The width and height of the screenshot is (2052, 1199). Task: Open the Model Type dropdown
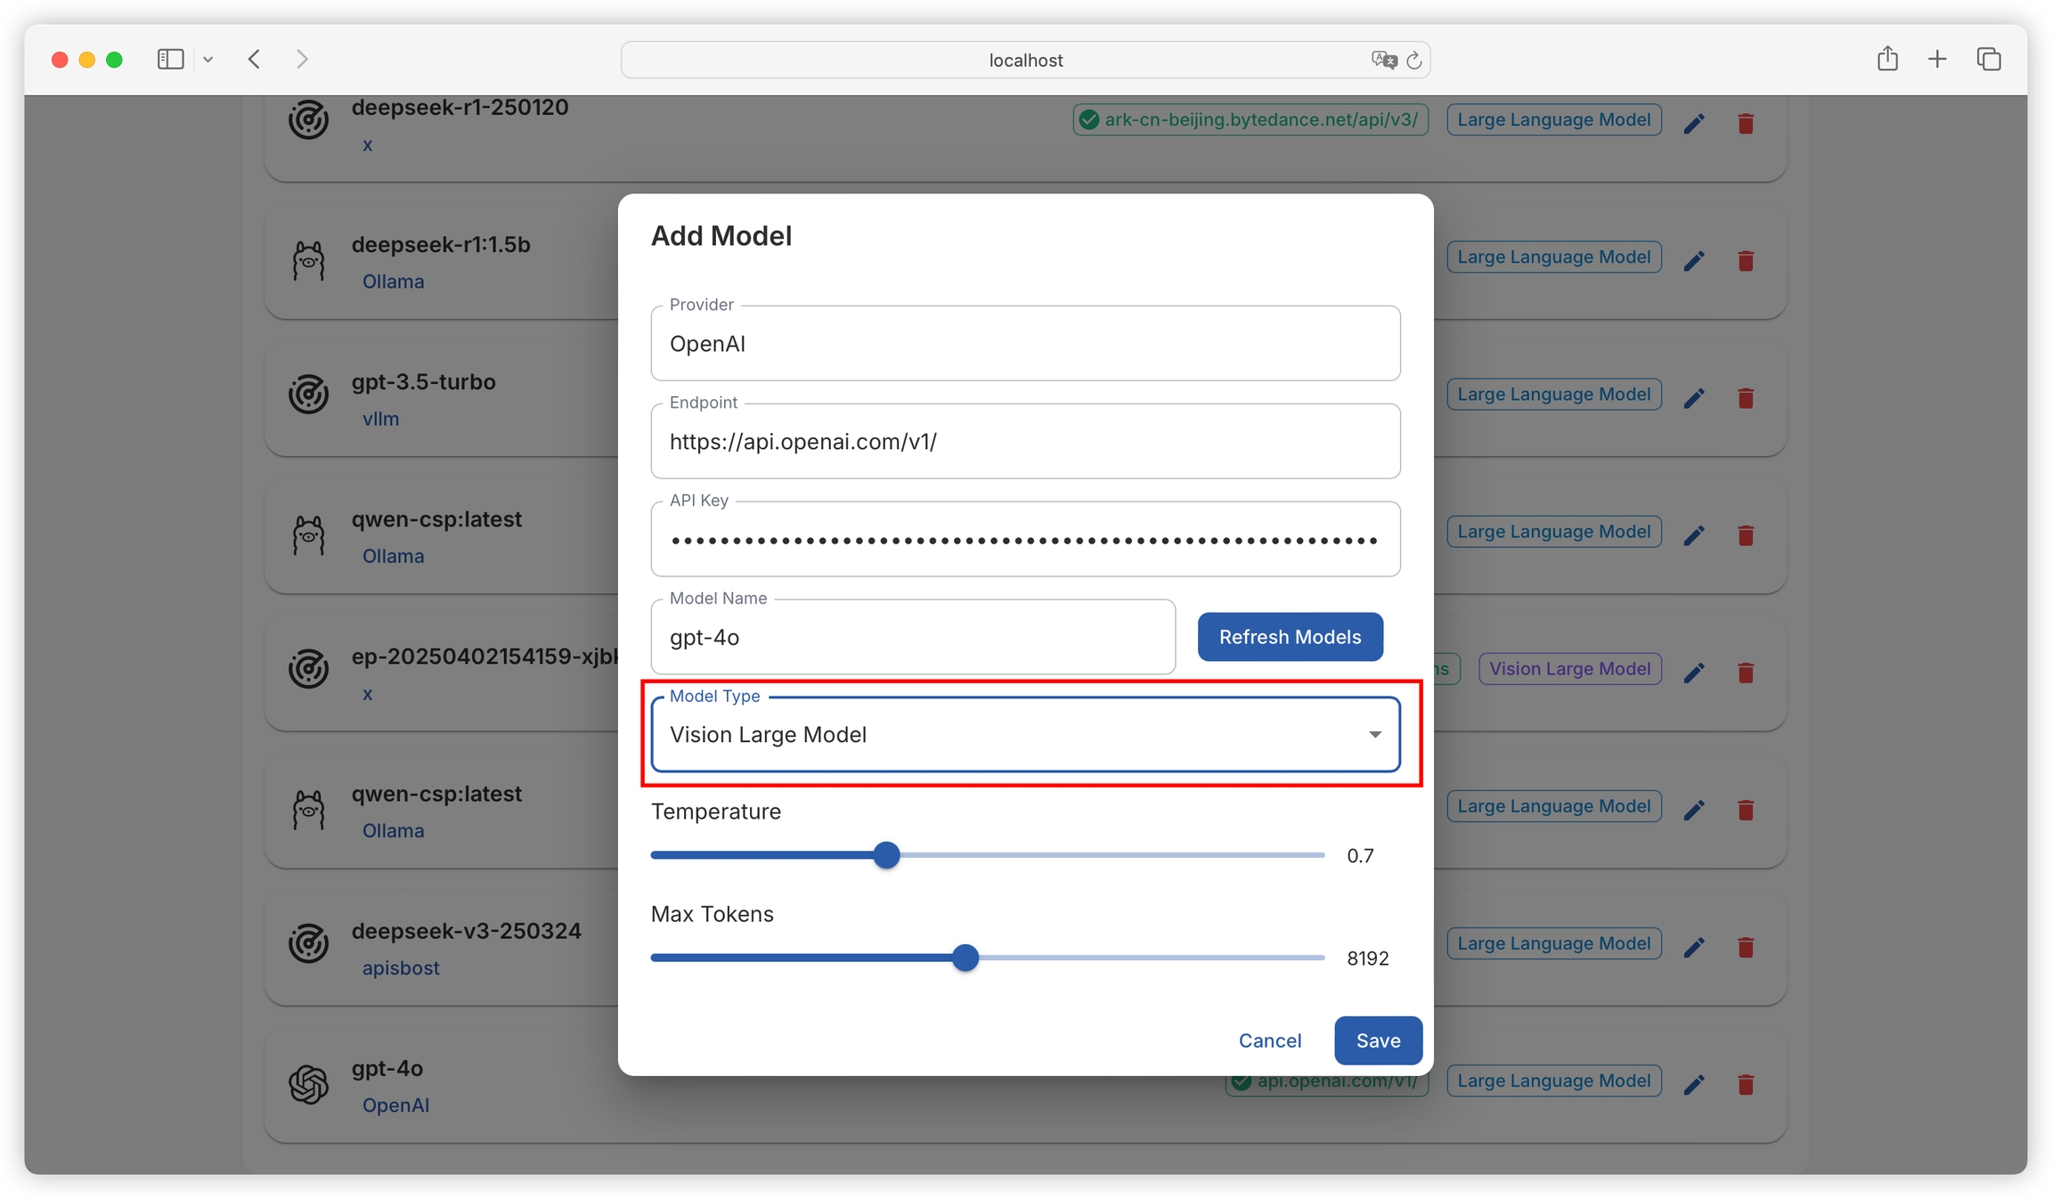1025,734
